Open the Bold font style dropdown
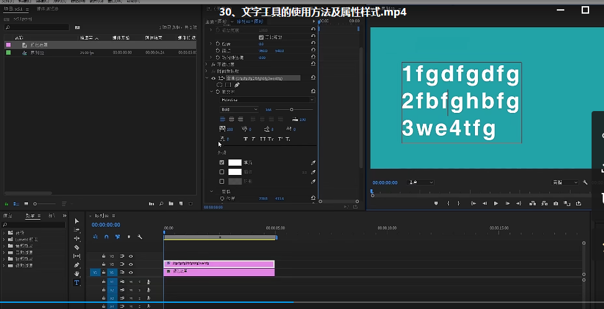 coord(239,109)
